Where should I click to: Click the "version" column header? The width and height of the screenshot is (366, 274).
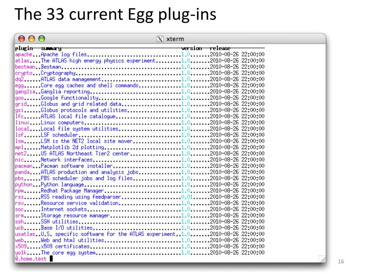point(192,49)
